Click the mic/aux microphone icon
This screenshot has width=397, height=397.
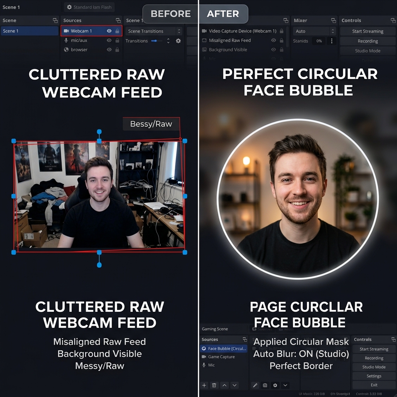pos(66,40)
